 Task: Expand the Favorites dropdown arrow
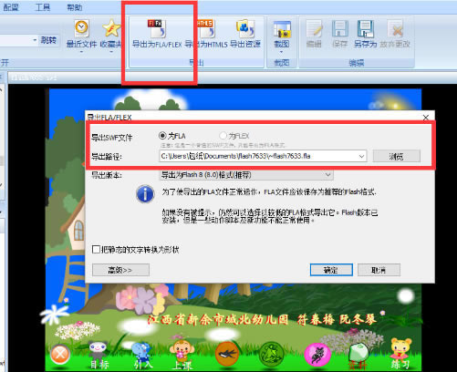[111, 52]
